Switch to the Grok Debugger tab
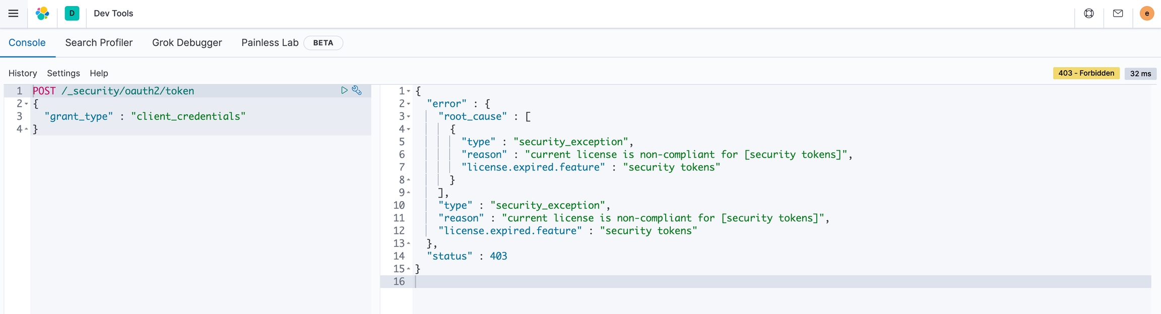This screenshot has width=1161, height=314. tap(187, 43)
